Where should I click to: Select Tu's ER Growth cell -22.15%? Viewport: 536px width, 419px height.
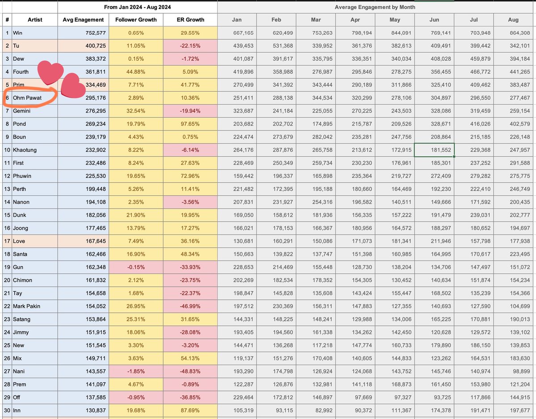tap(190, 46)
